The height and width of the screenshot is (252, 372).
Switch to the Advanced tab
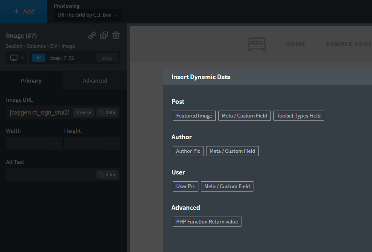point(95,80)
